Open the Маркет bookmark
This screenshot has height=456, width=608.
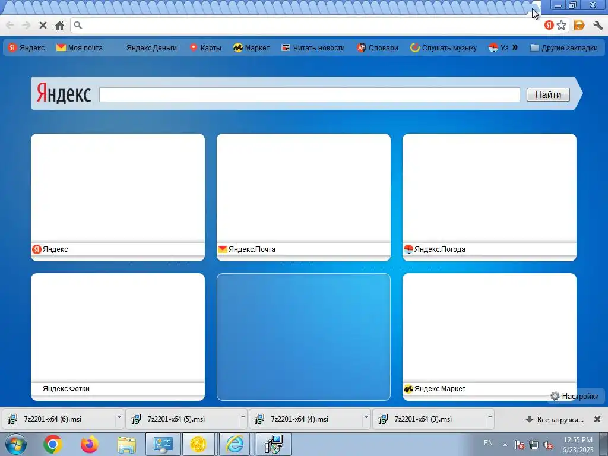tap(251, 47)
